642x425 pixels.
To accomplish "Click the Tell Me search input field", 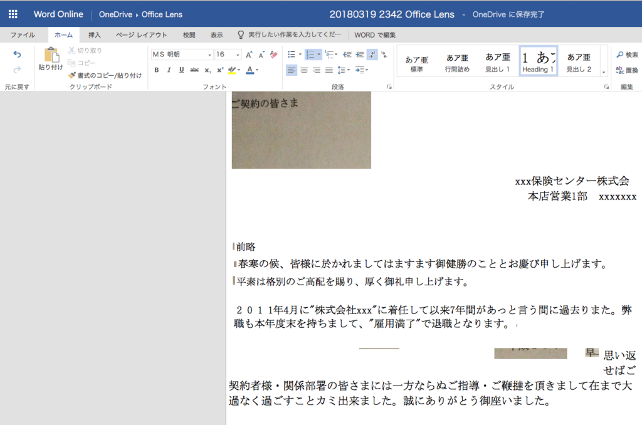I will 295,35.
